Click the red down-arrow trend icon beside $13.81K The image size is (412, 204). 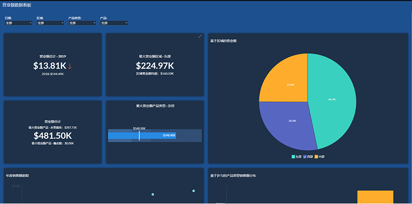[70, 67]
